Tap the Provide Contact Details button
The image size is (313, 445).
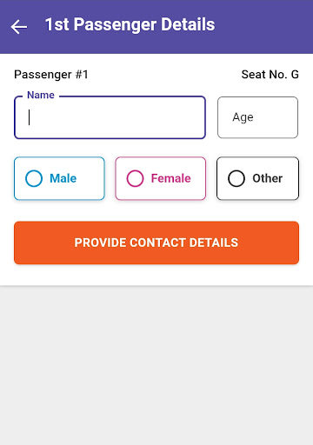tap(156, 242)
